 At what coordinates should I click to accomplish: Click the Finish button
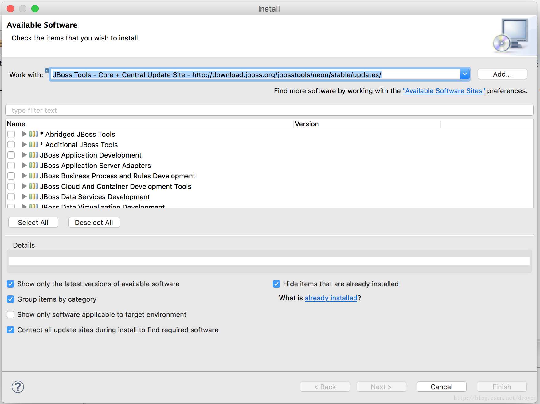pyautogui.click(x=502, y=387)
